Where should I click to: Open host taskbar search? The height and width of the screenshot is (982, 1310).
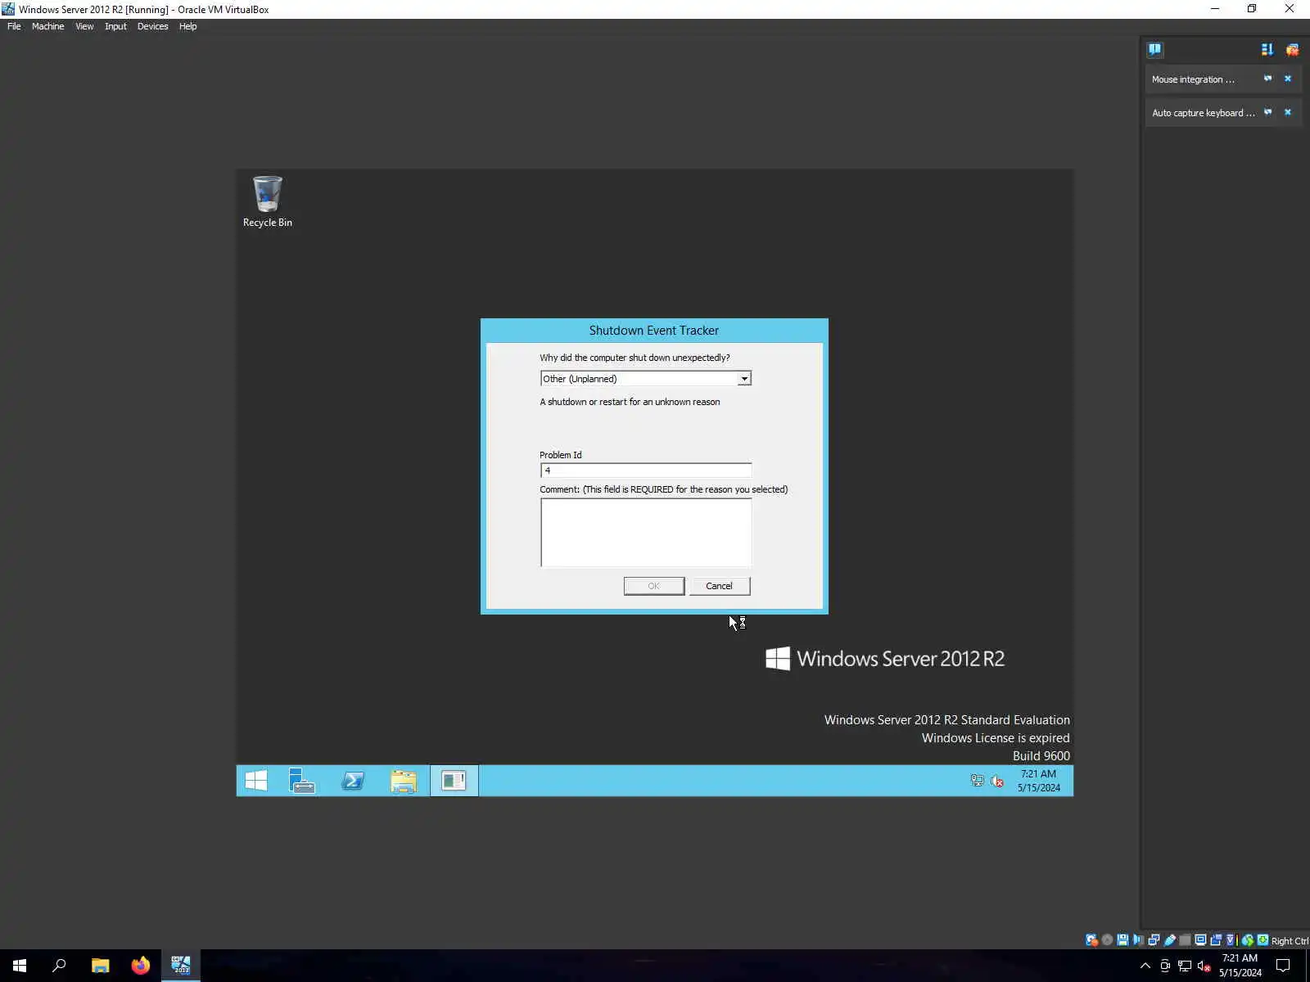[x=59, y=966]
